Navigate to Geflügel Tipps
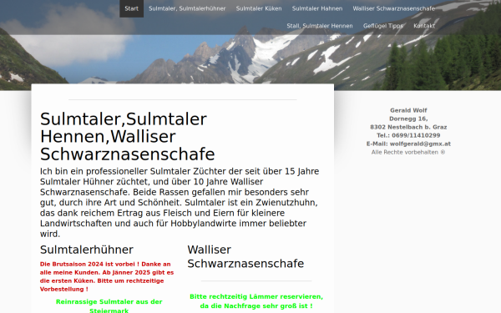The width and height of the screenshot is (501, 313). coord(382,26)
